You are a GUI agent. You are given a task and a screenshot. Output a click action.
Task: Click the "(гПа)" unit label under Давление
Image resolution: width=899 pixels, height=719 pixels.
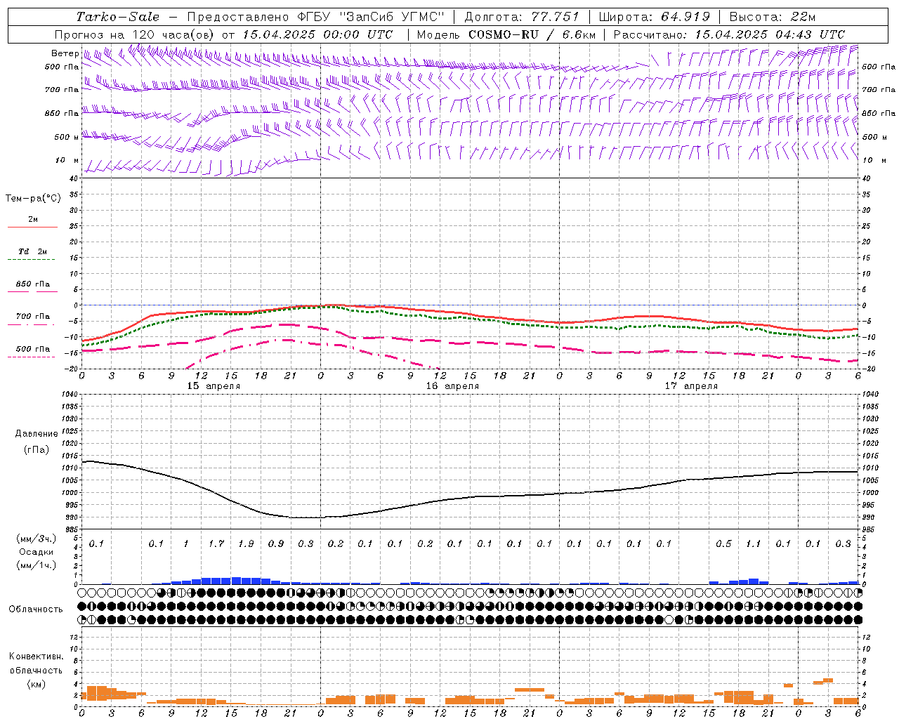[x=37, y=449]
